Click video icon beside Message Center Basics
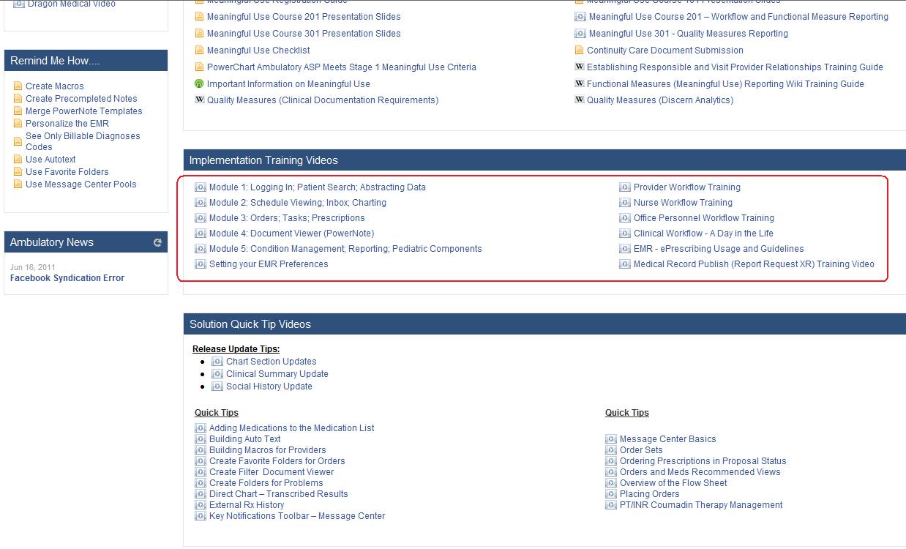 tap(611, 439)
